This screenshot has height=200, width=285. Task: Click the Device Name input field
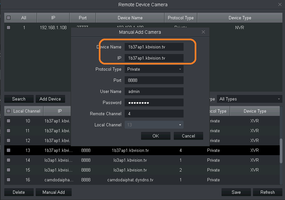[154, 47]
